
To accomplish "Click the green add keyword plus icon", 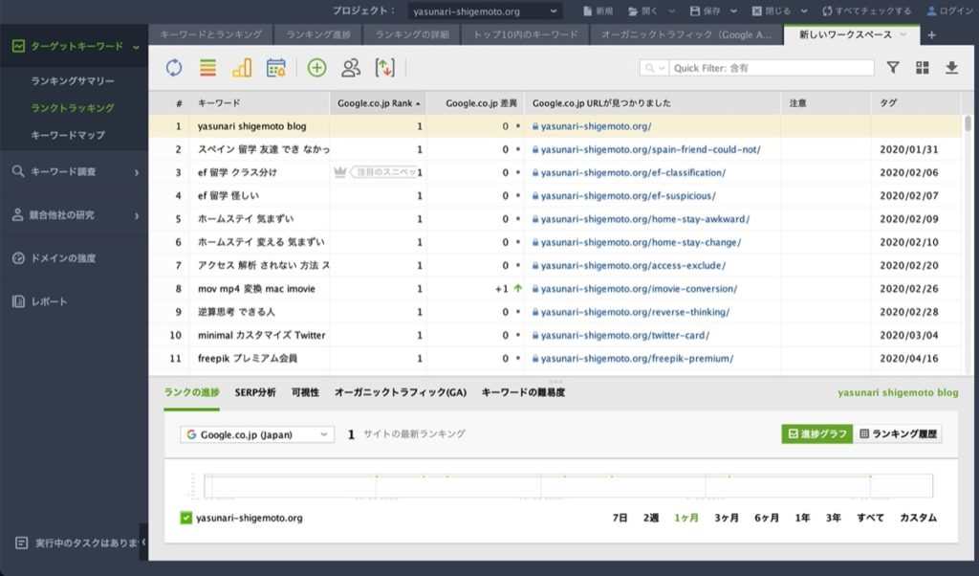I will [317, 68].
